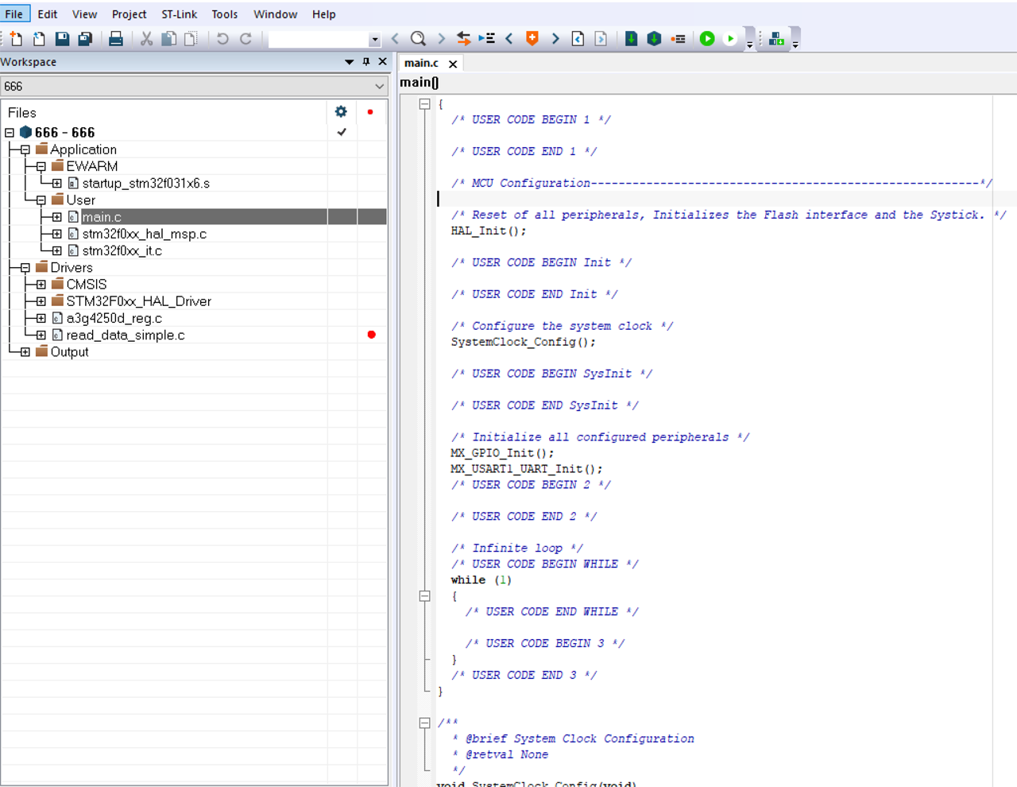Open the Tools menu
Screen dimensions: 1017x787
tap(225, 14)
